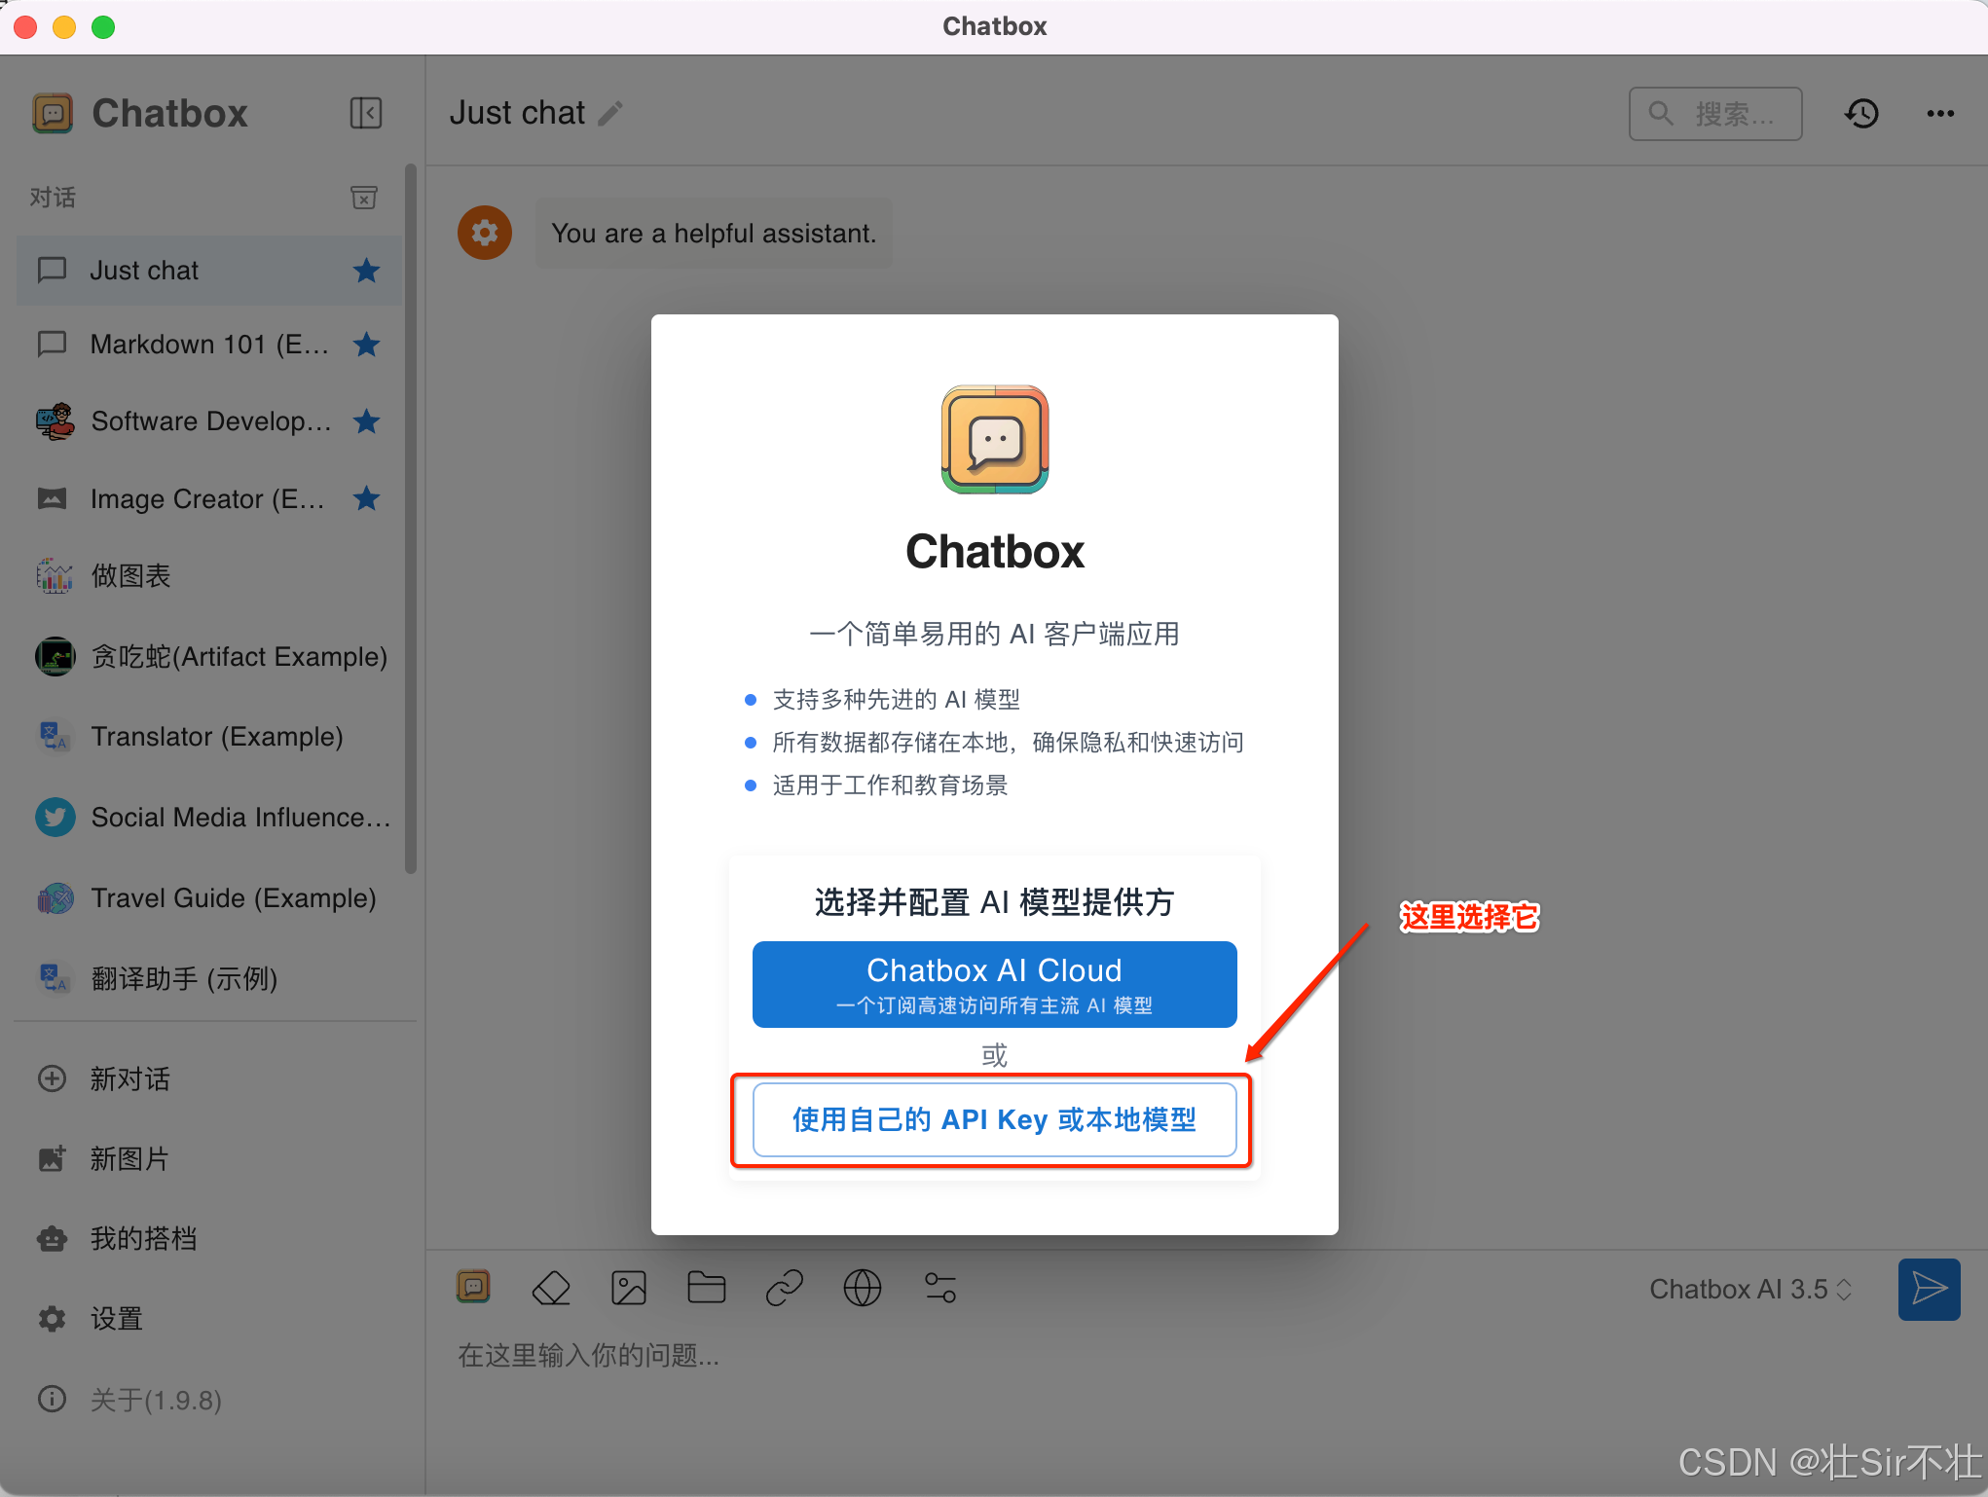
Task: Open Markdown 101 conversation
Action: pyautogui.click(x=209, y=344)
